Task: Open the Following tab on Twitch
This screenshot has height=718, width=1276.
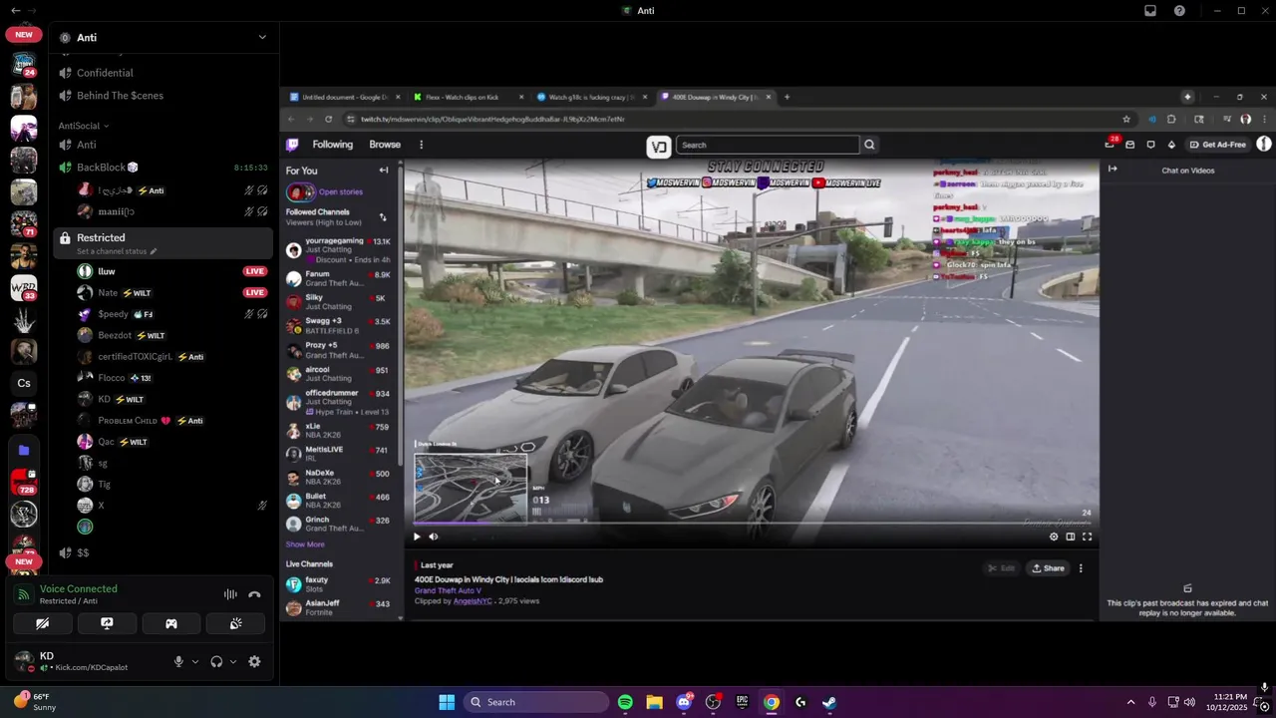Action: pos(333,145)
